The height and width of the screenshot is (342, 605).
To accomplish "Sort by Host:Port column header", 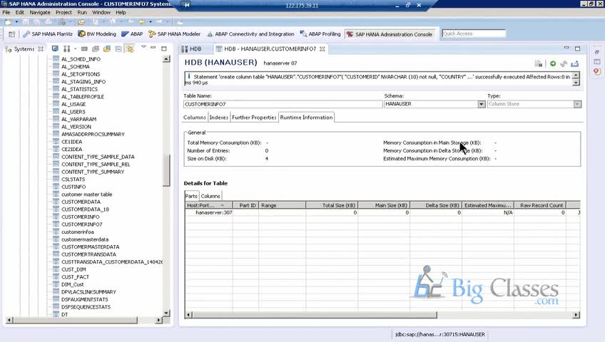I will 209,205.
